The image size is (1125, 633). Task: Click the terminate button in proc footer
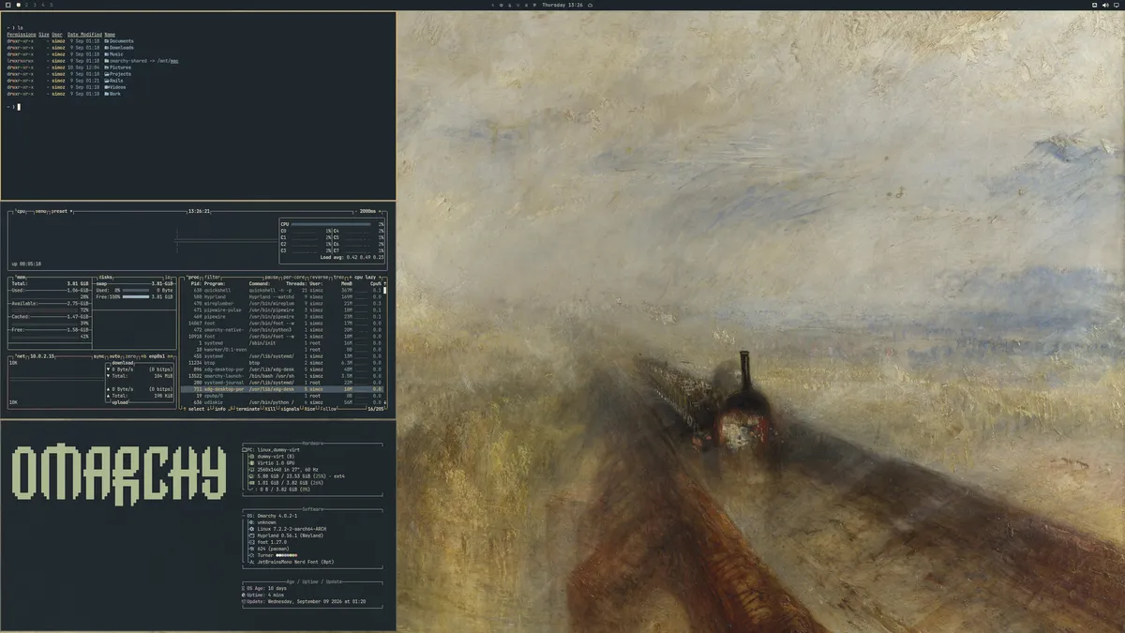coord(247,409)
